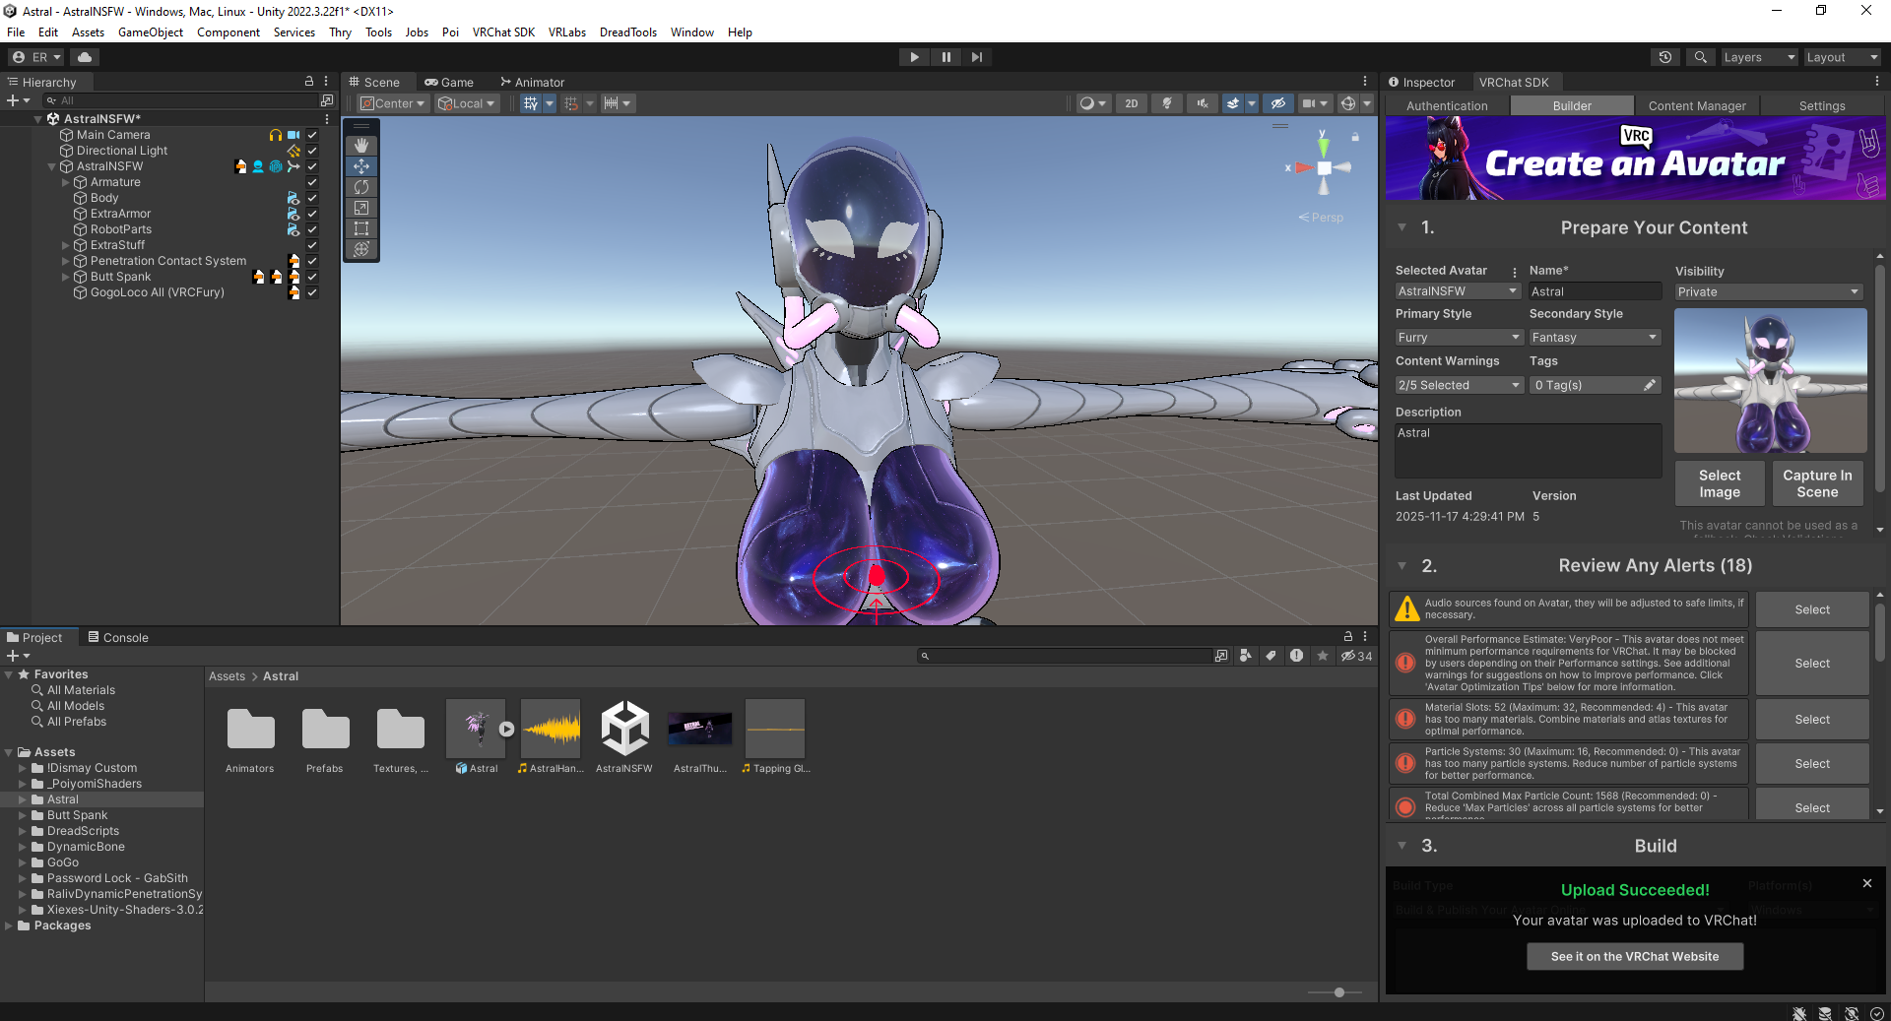Click Select beside the Material Slots alert
This screenshot has height=1021, width=1891.
(1812, 720)
